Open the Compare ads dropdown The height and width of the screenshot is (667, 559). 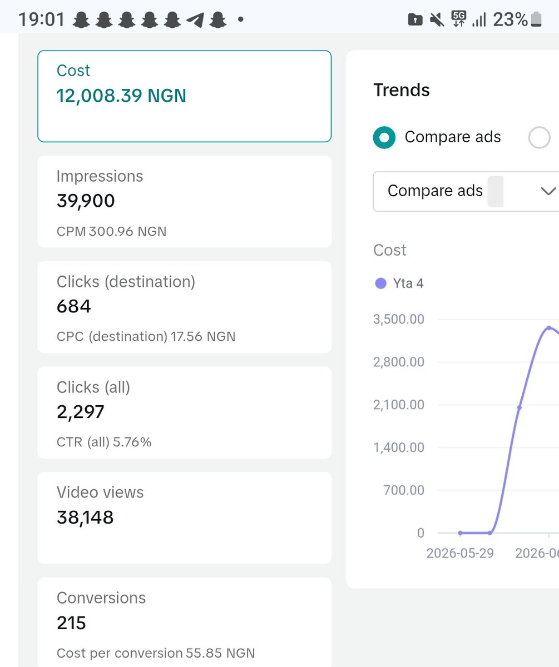(466, 191)
